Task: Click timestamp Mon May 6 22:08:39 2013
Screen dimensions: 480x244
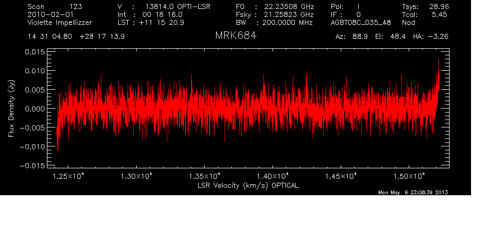Action: [x=413, y=192]
